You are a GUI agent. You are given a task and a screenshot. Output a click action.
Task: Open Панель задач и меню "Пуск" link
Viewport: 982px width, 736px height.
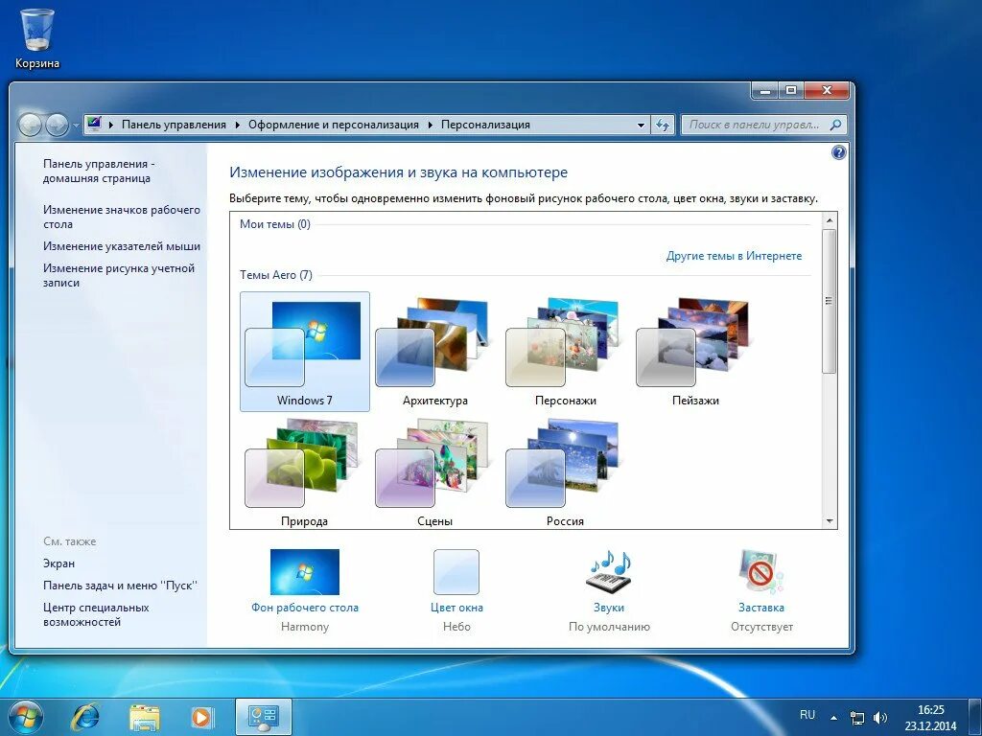pyautogui.click(x=120, y=586)
